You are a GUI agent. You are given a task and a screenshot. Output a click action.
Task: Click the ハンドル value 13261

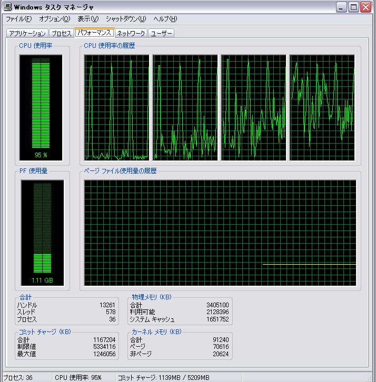click(107, 305)
